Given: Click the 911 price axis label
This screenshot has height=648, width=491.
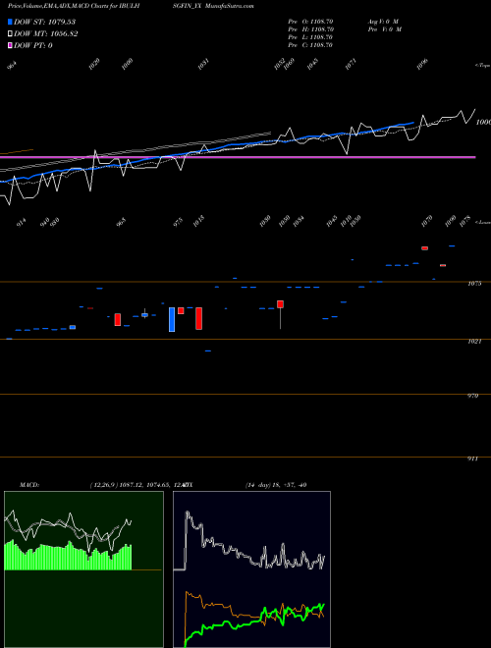Looking at the screenshot, I should tap(472, 459).
